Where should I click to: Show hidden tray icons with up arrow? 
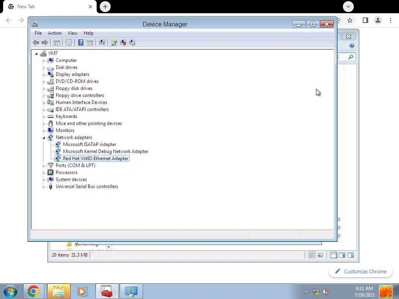tap(306, 292)
